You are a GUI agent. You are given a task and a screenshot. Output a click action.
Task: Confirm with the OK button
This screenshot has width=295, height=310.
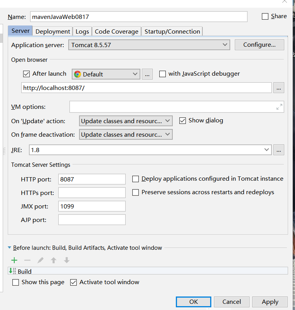click(194, 302)
